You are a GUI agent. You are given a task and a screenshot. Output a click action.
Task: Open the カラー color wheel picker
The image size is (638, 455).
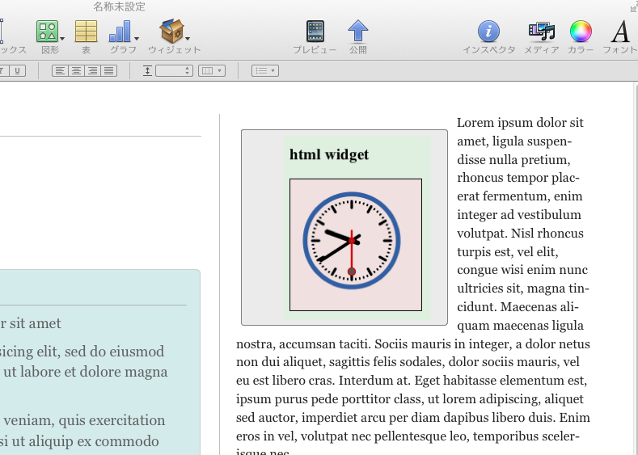[x=581, y=32]
